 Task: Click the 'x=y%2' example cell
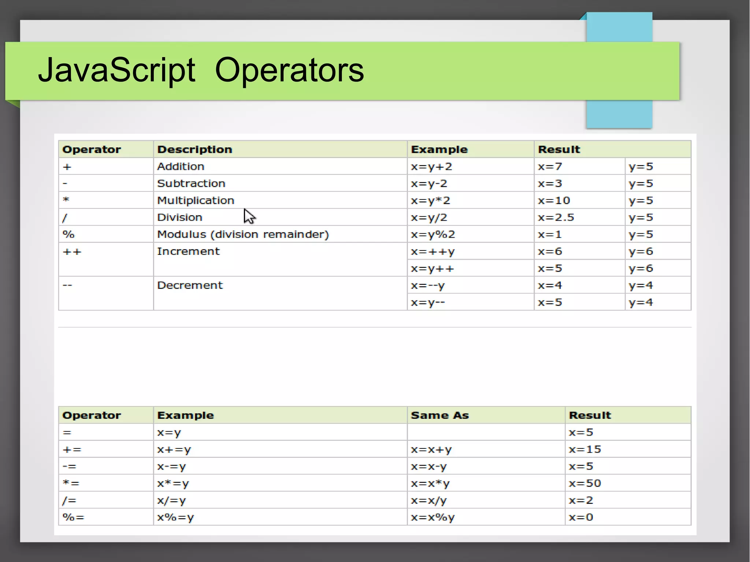(471, 234)
